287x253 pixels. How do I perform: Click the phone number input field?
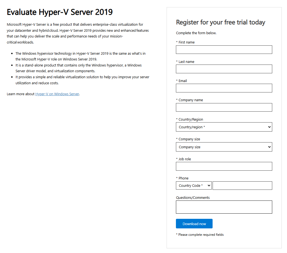point(242,185)
